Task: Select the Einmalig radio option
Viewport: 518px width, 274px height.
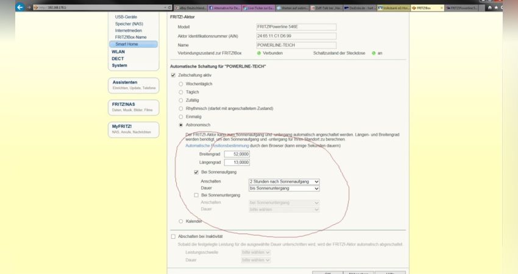Action: click(181, 117)
